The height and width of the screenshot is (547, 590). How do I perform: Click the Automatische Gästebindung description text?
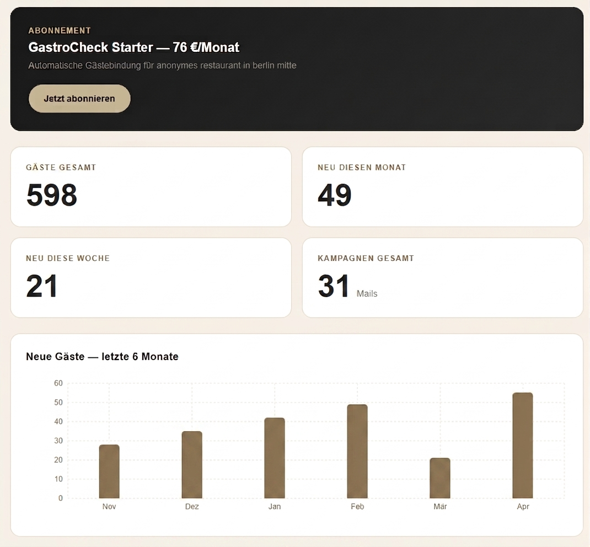pos(162,66)
